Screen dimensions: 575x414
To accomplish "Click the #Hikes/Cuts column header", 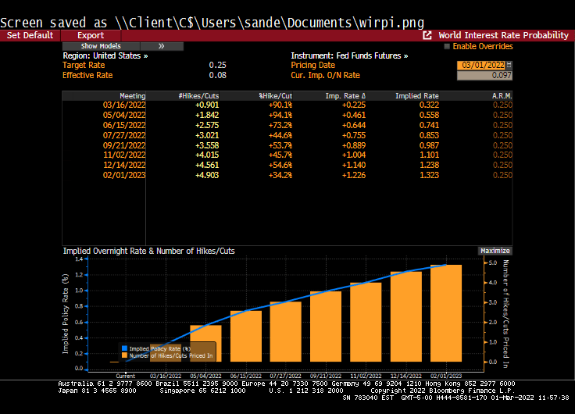I will (196, 95).
